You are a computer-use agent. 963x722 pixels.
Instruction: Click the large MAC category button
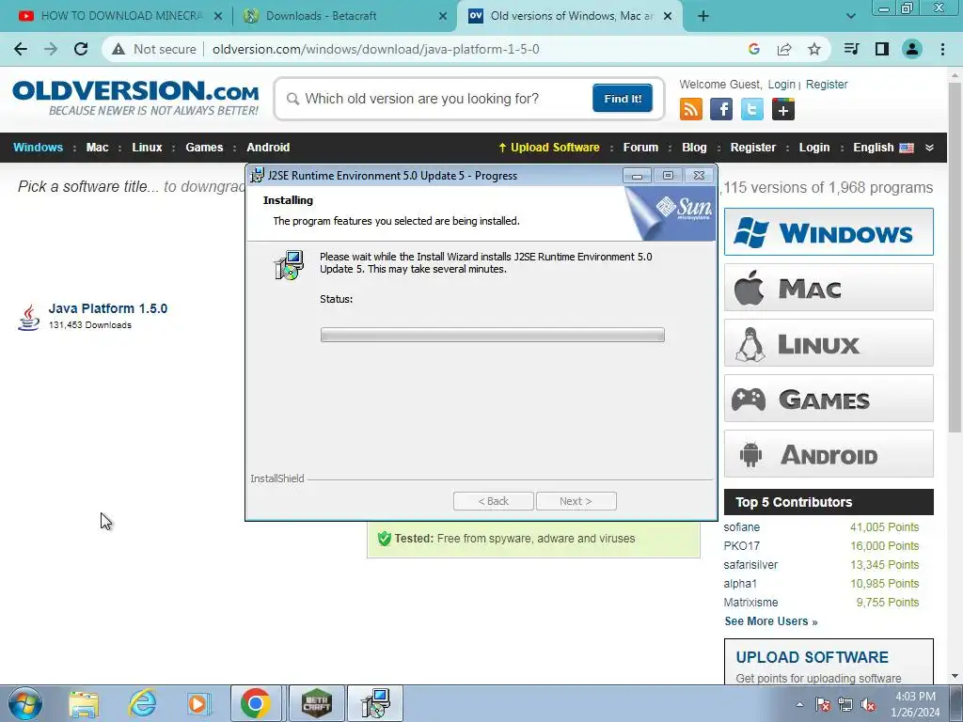pos(829,288)
